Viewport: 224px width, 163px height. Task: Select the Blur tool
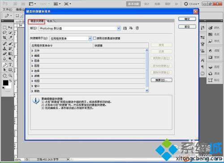(4, 59)
